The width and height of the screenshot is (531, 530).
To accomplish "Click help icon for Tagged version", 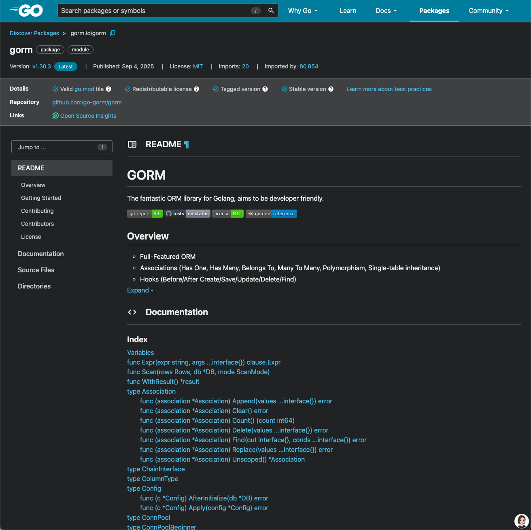I will pyautogui.click(x=265, y=89).
